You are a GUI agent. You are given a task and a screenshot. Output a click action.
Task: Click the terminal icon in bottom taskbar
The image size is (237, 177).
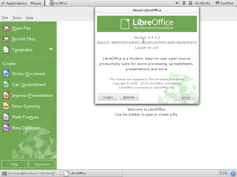4,173
